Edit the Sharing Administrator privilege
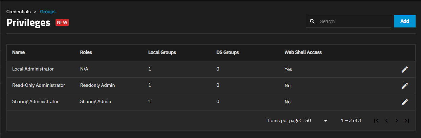Image resolution: width=421 pixels, height=138 pixels. click(404, 102)
